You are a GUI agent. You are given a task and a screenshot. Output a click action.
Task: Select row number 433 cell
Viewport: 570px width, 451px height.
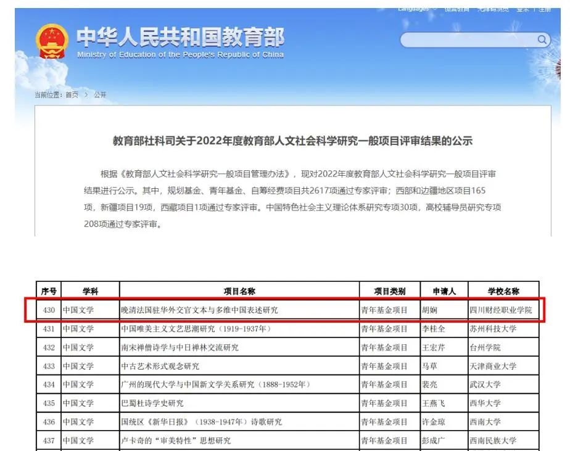coord(49,366)
